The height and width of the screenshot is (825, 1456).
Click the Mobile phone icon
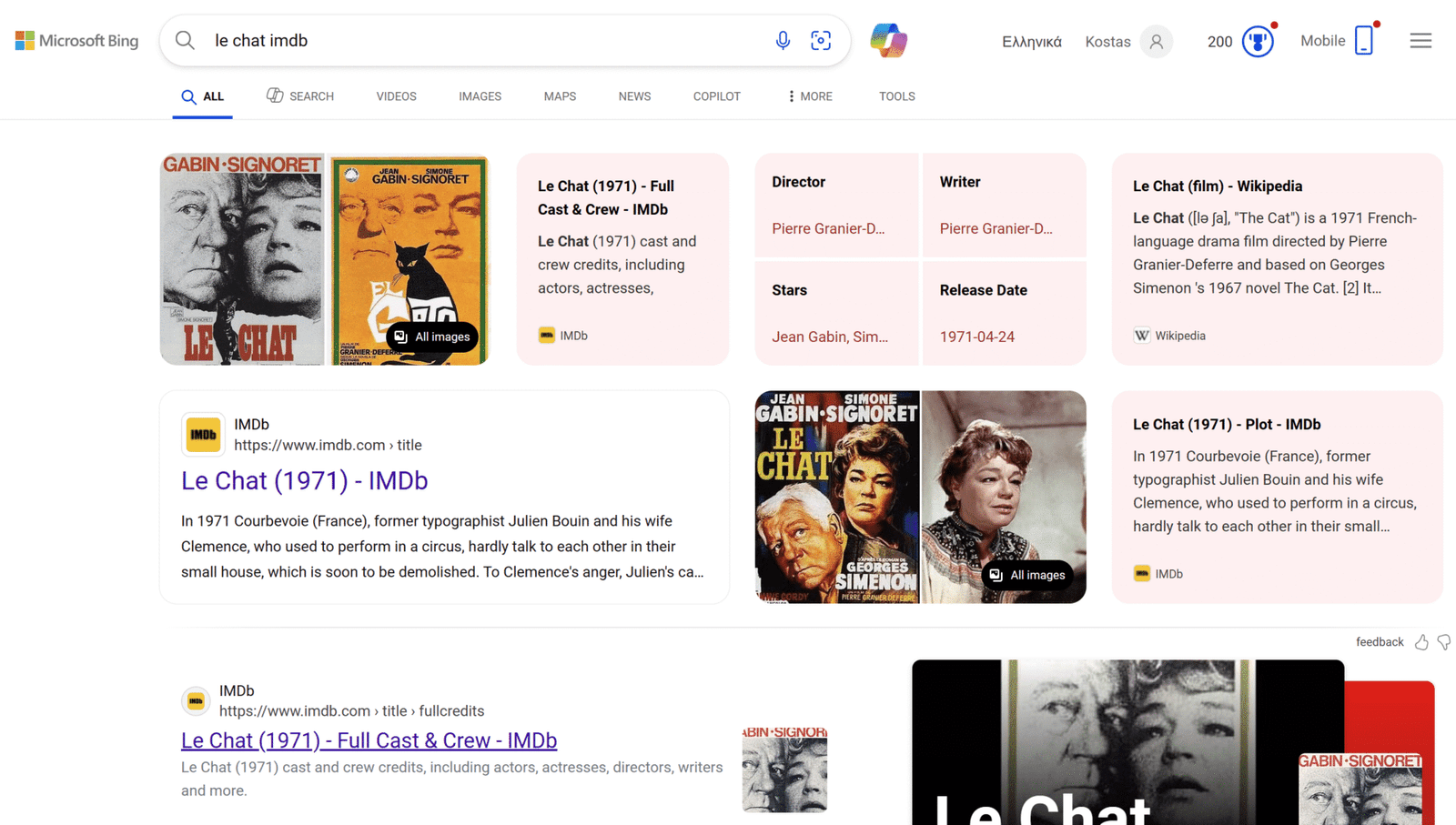[x=1363, y=41]
